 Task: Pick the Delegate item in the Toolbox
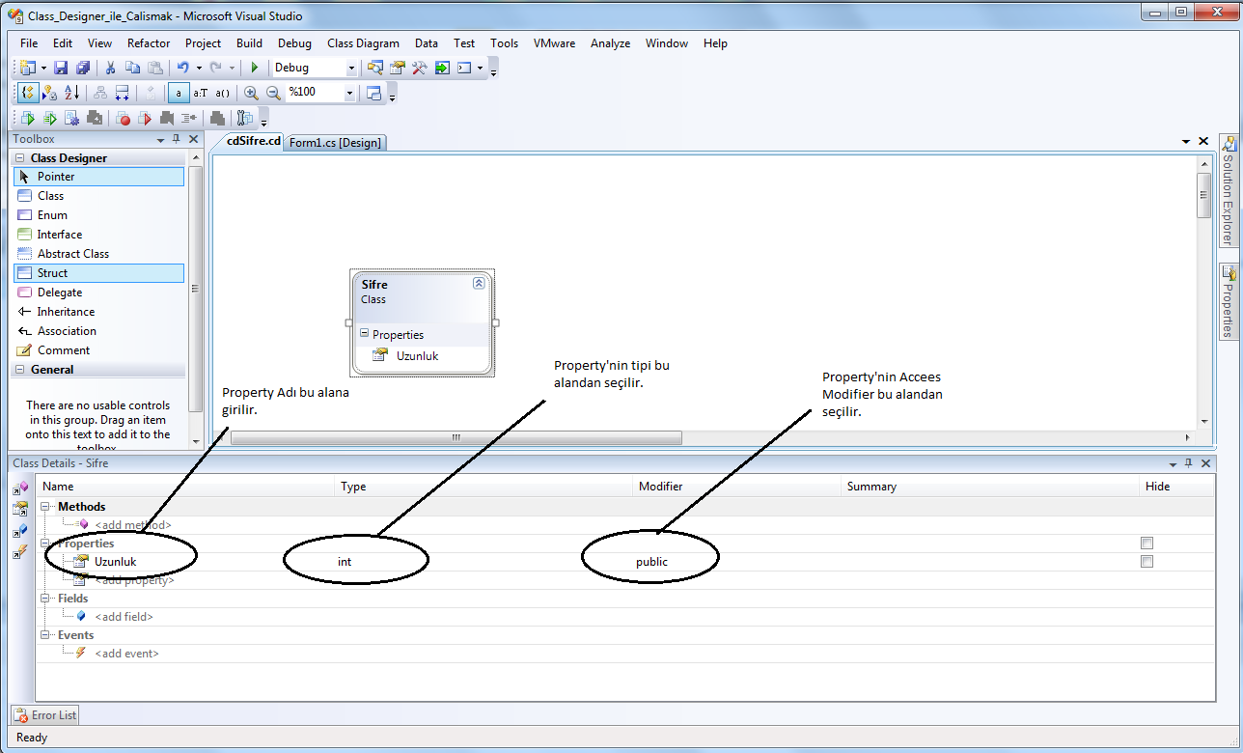98,293
